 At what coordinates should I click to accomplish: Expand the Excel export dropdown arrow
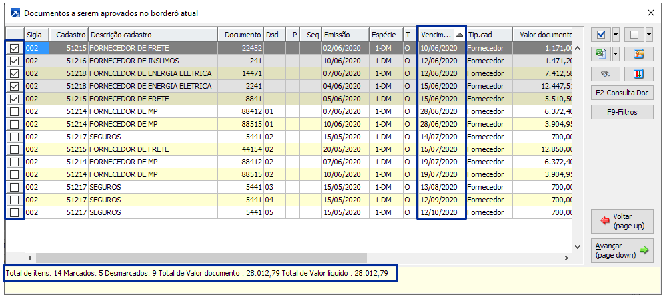pyautogui.click(x=616, y=54)
